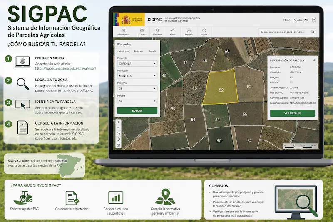Click the cursor screen icon beside Identifica tu parcela
333x222 pixels.
pyautogui.click(x=23, y=105)
